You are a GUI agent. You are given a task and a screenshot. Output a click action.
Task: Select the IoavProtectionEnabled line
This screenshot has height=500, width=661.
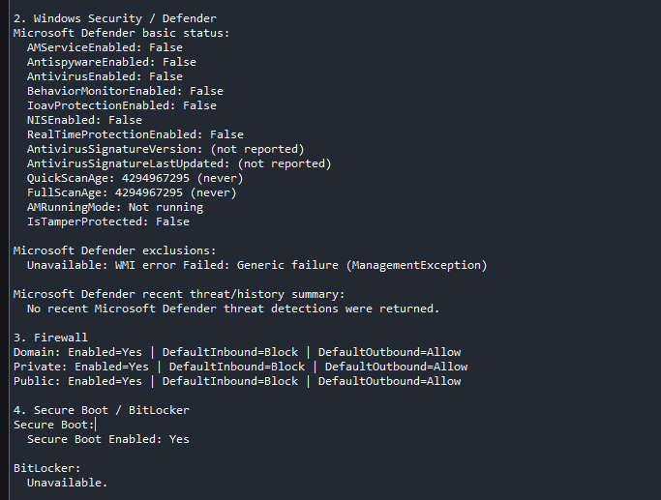coord(121,105)
